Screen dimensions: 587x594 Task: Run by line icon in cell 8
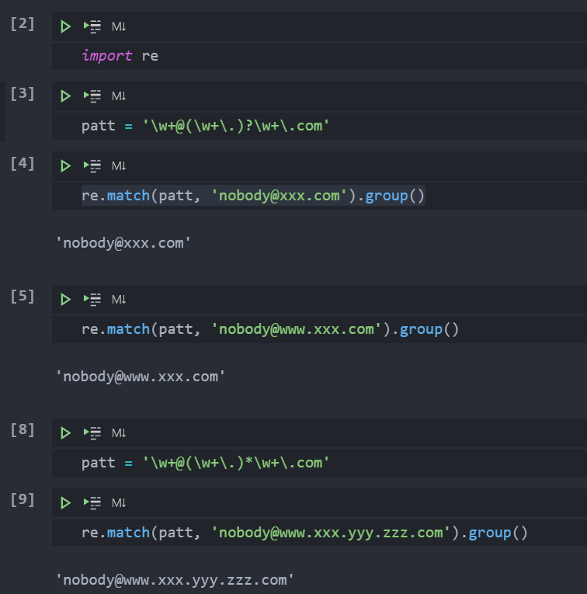(x=92, y=433)
